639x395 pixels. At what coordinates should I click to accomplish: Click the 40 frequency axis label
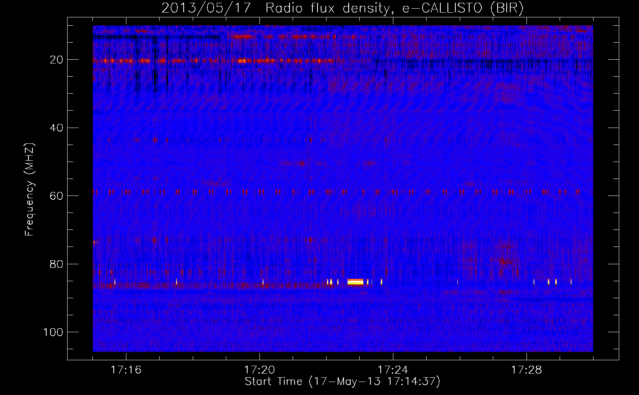pos(57,128)
